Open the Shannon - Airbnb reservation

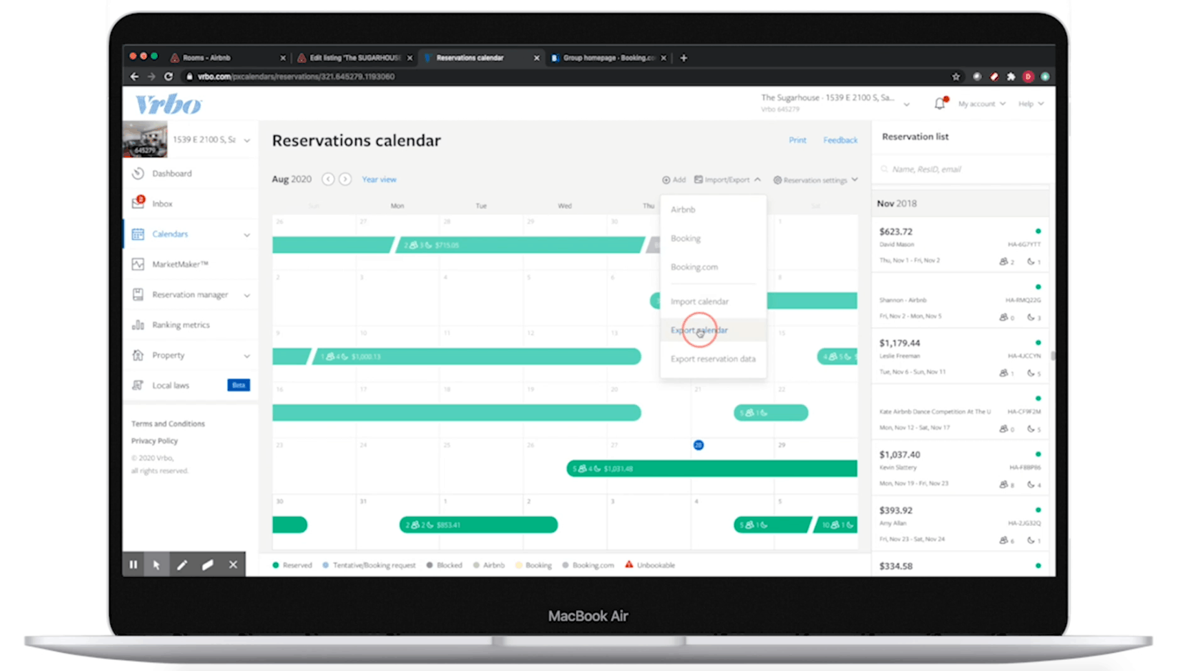pos(960,301)
